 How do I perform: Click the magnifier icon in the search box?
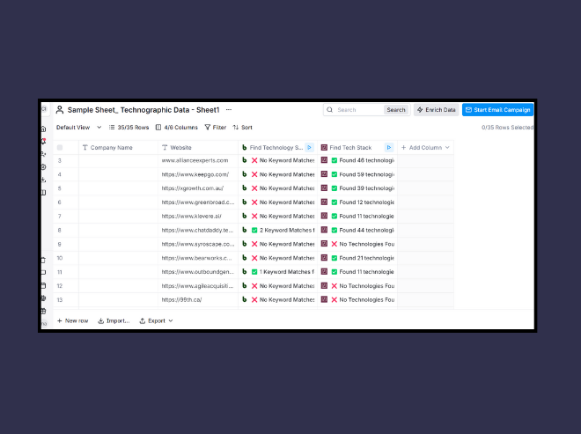coord(329,110)
